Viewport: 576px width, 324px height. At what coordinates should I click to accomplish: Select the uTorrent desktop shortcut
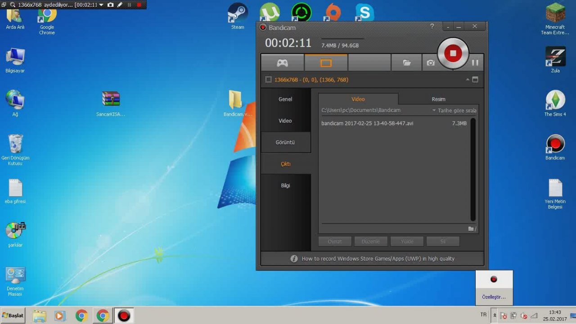tap(270, 12)
